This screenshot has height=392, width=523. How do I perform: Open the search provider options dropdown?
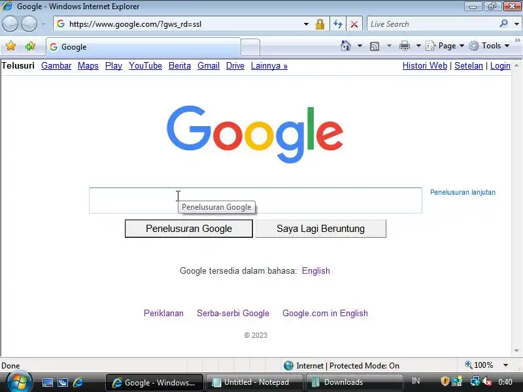pos(516,24)
